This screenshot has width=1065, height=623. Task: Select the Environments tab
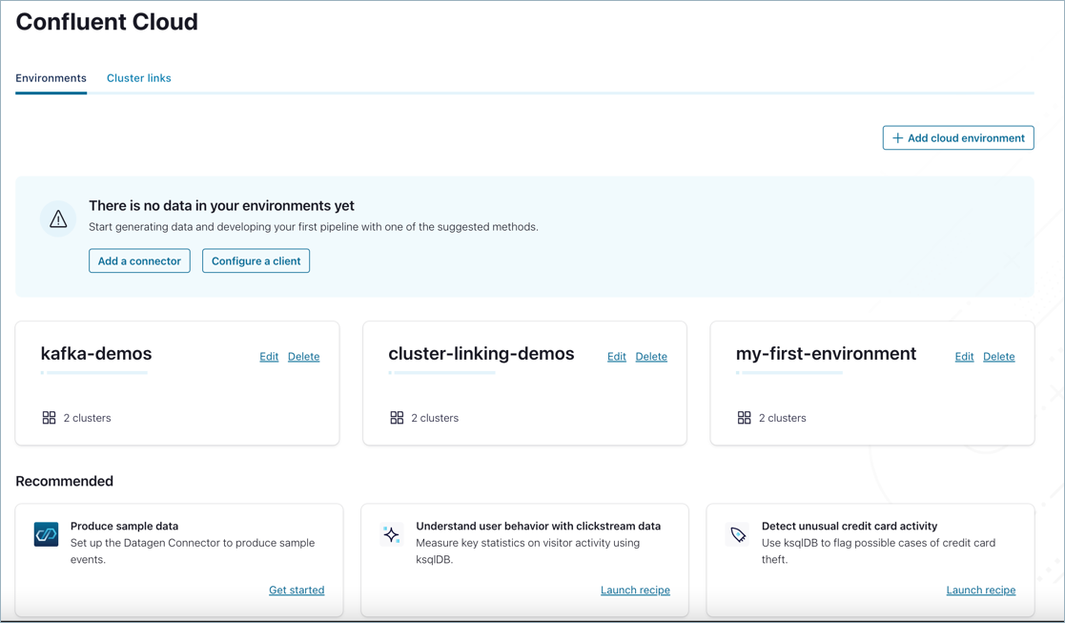51,78
